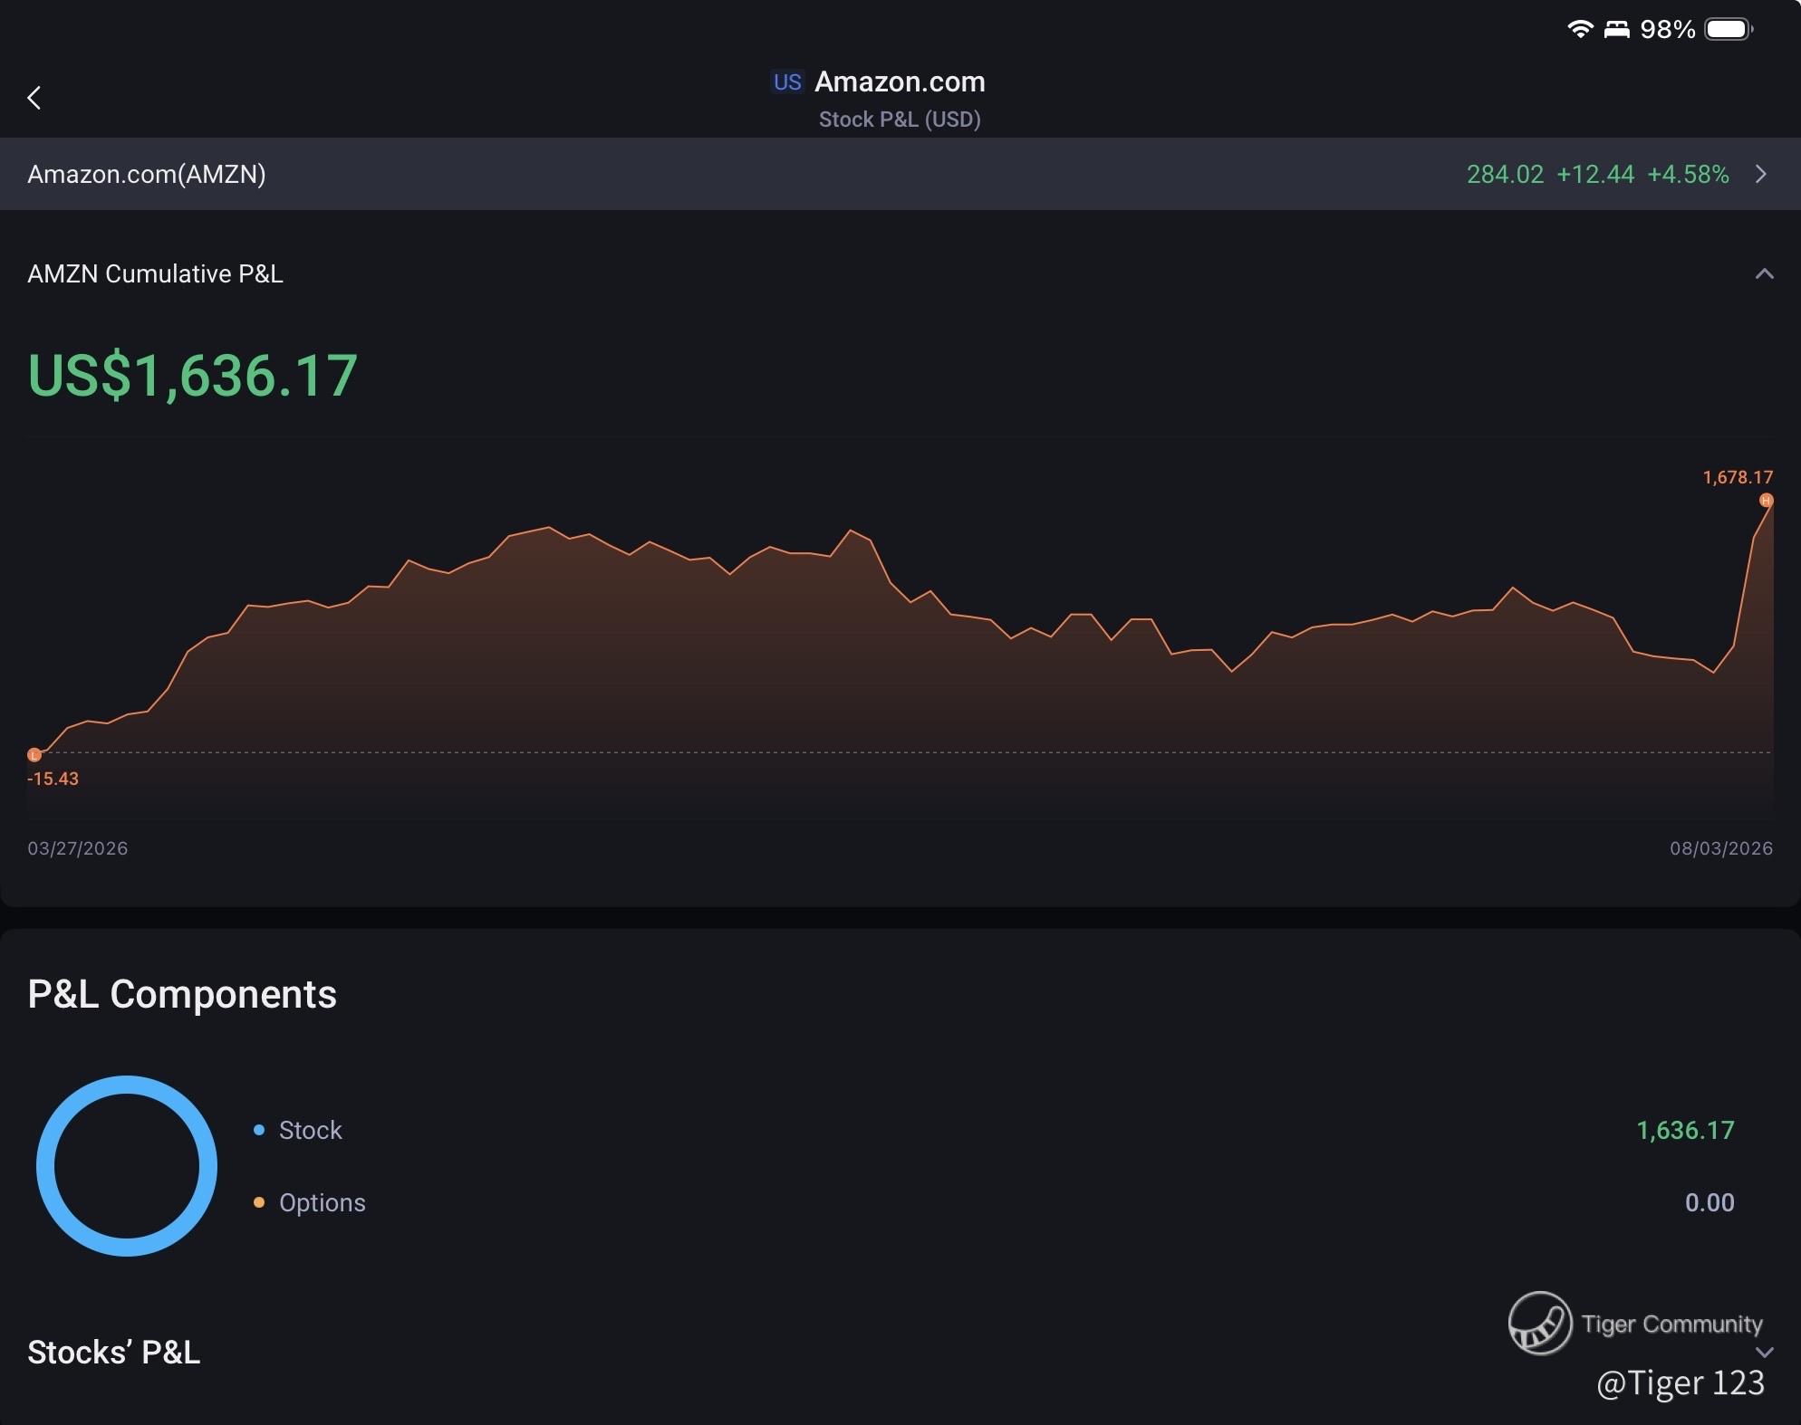The image size is (1801, 1425).
Task: Click the low point marker at -15.43
Action: point(34,754)
